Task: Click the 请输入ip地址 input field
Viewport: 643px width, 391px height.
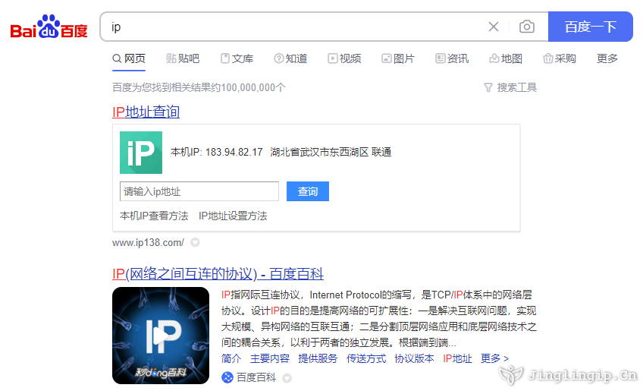Action: pos(199,191)
